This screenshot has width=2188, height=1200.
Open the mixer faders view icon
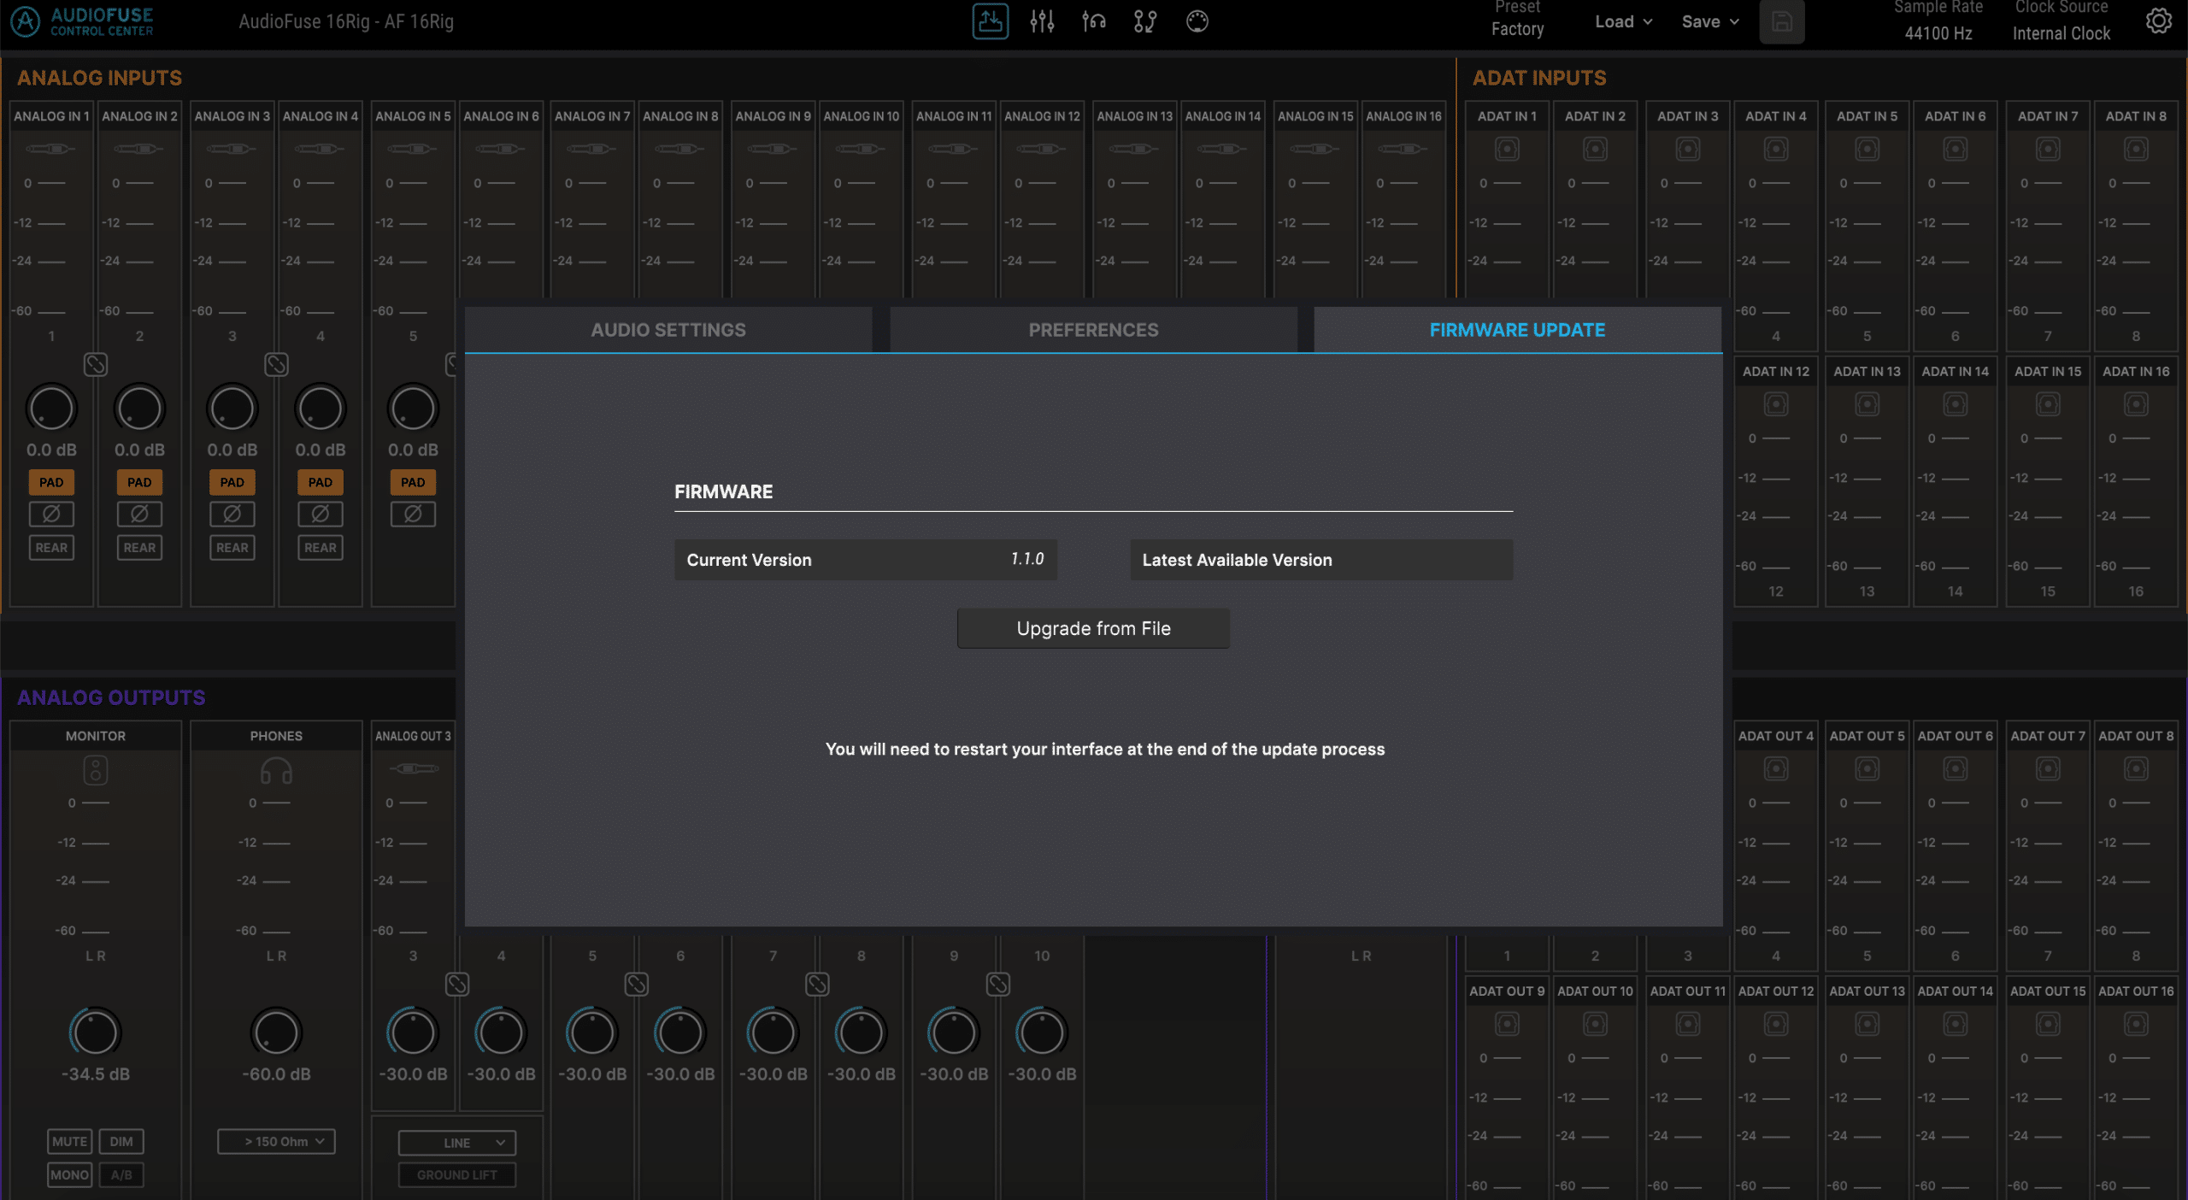pyautogui.click(x=1042, y=21)
